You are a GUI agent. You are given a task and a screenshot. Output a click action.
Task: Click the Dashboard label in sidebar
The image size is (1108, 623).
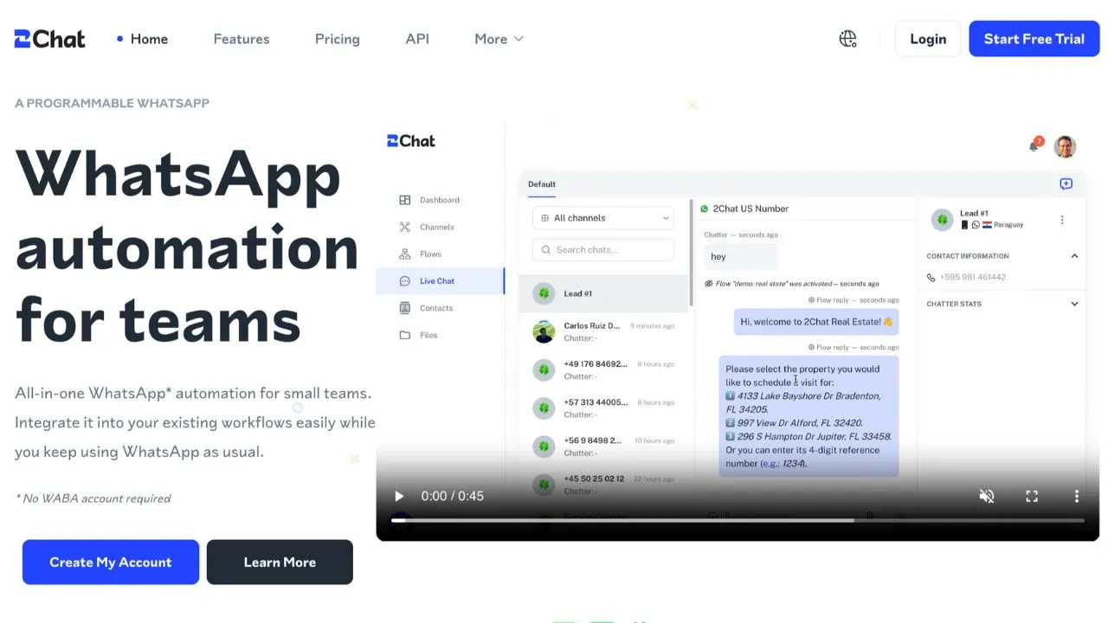pyautogui.click(x=440, y=200)
